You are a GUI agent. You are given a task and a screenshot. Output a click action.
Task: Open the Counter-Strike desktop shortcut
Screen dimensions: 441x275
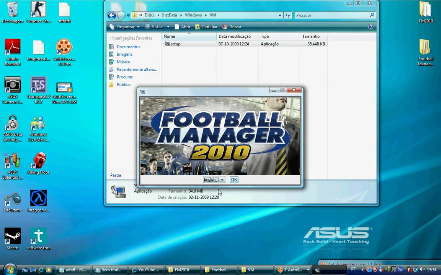coord(38,12)
